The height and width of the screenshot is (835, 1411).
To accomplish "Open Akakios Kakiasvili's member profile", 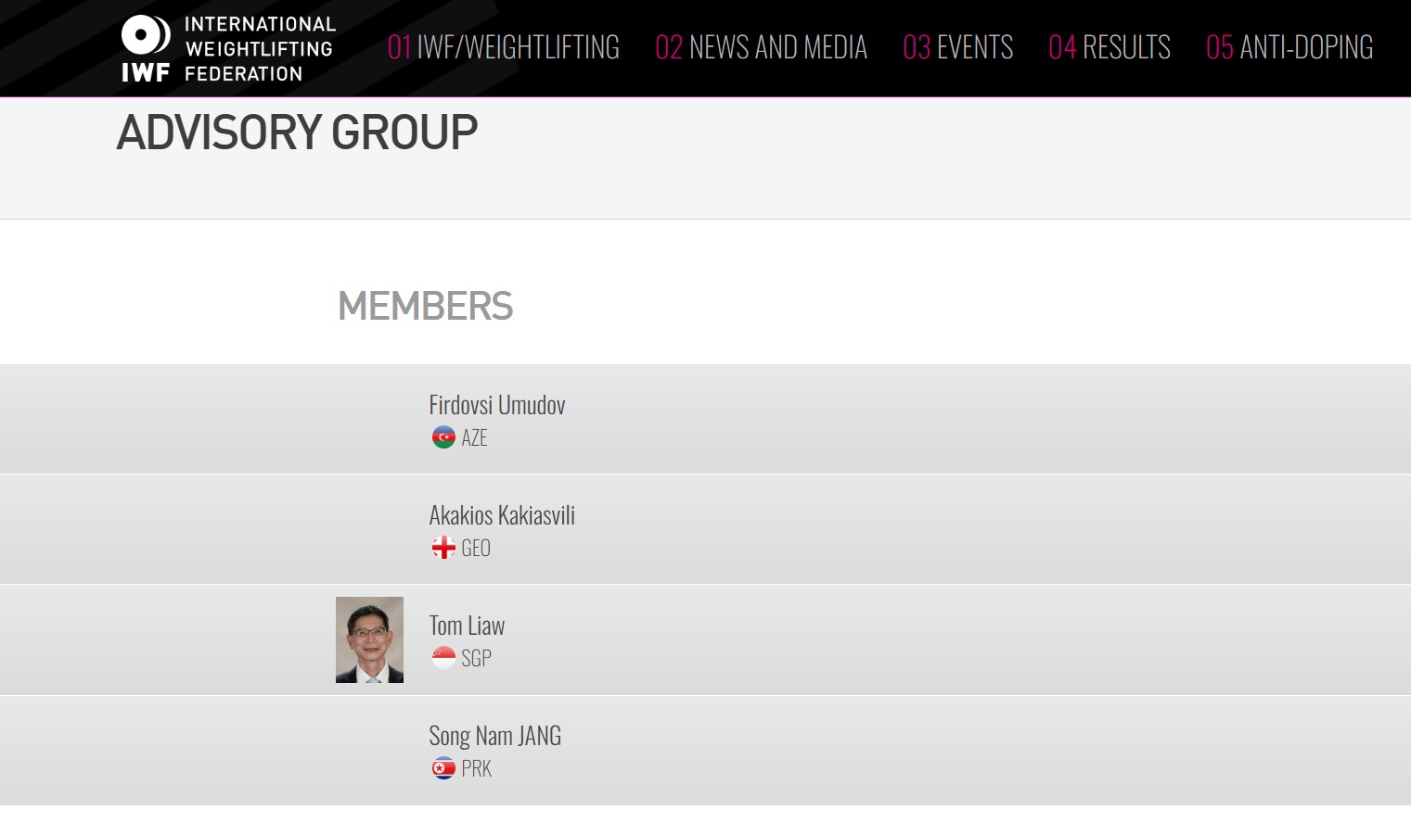I will 502,515.
